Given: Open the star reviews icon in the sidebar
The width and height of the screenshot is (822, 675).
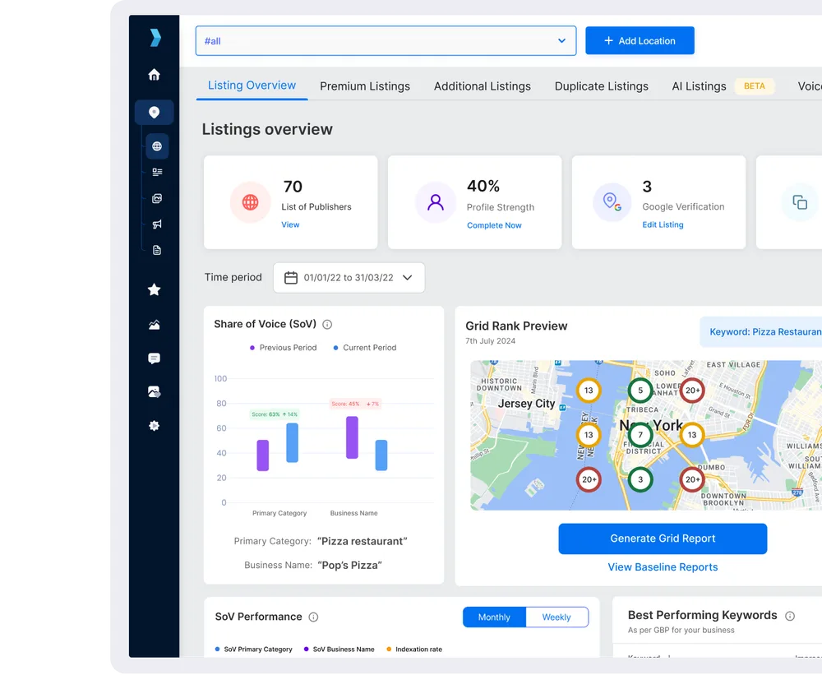Looking at the screenshot, I should coord(155,289).
